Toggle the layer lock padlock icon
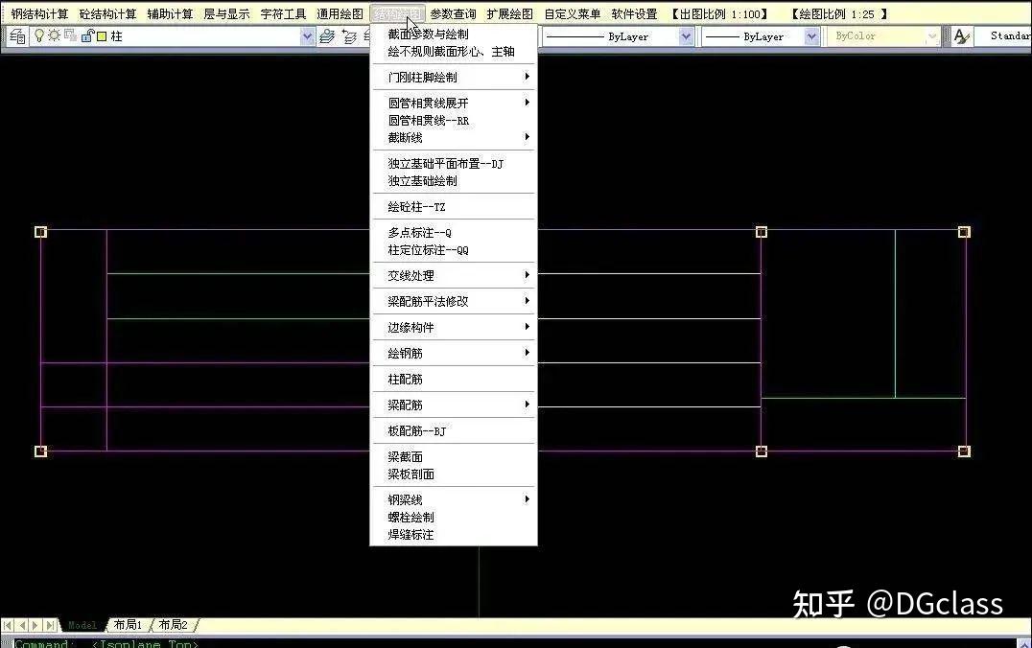Image resolution: width=1032 pixels, height=648 pixels. point(87,36)
